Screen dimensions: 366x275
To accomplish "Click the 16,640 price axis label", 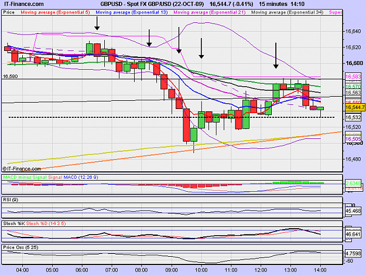I will pyautogui.click(x=353, y=31).
